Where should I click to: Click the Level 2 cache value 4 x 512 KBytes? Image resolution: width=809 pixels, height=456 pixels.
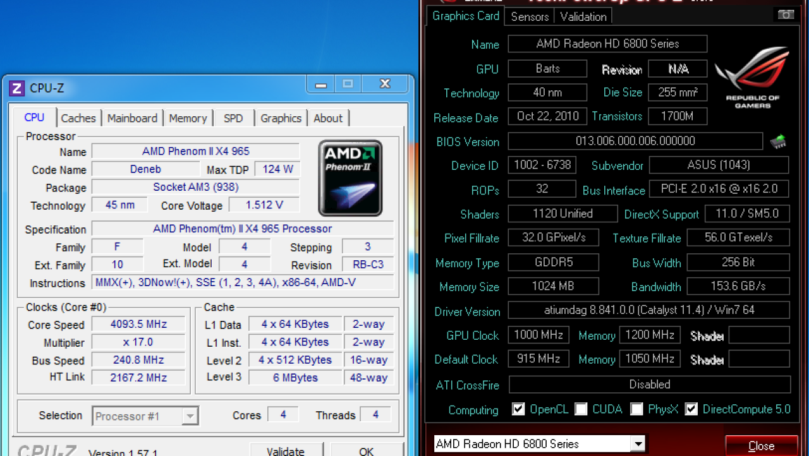(295, 360)
